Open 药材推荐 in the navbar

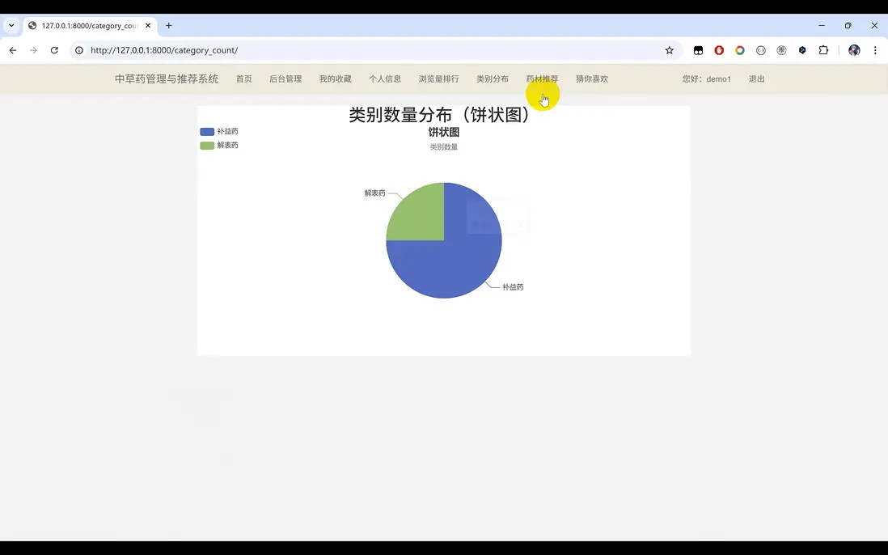click(x=542, y=78)
